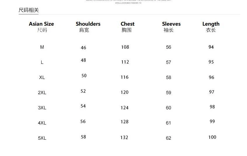Click the shoulder value 46

point(83,48)
